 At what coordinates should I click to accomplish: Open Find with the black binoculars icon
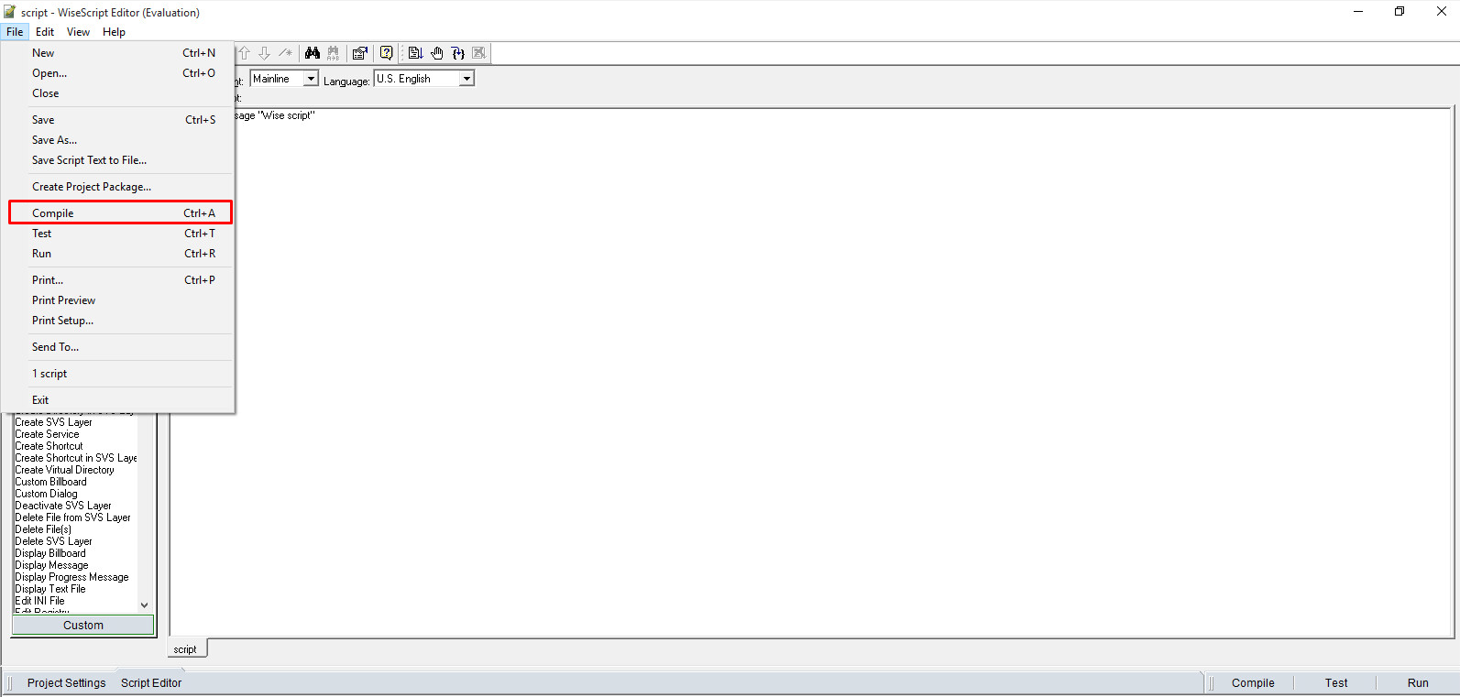313,53
